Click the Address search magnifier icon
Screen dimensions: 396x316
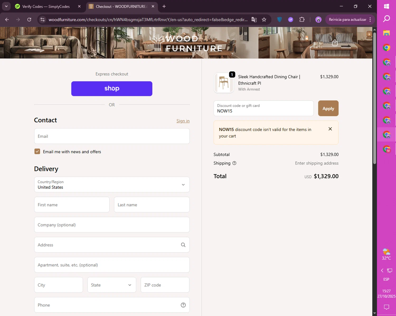(183, 245)
